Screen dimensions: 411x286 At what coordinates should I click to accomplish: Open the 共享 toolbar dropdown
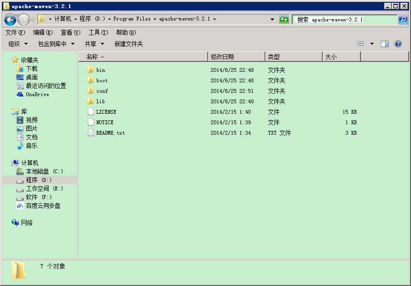(95, 44)
